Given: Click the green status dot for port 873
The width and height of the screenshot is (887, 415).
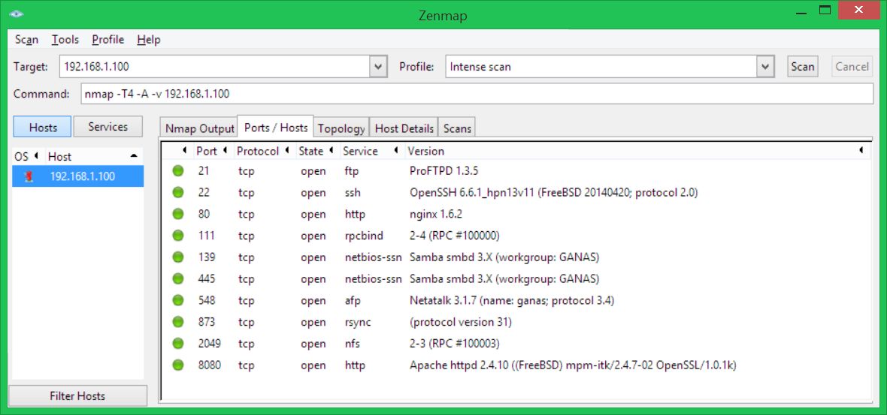Looking at the screenshot, I should click(x=178, y=322).
